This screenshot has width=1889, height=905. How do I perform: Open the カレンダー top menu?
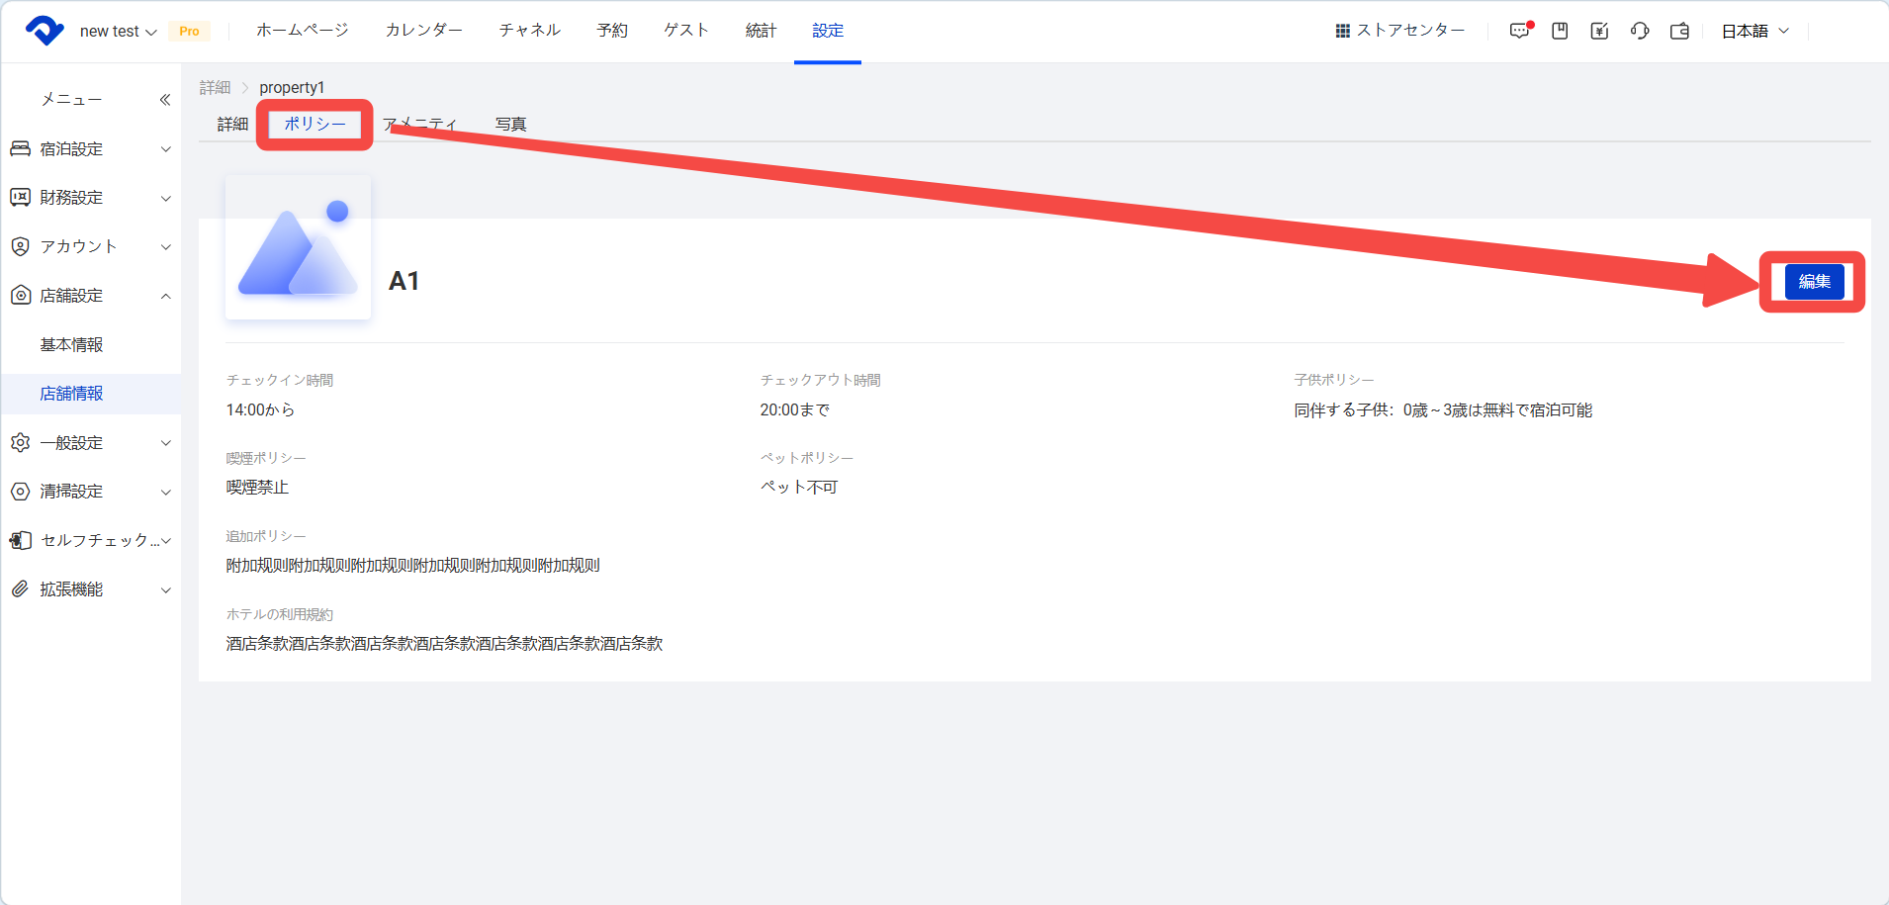(424, 31)
